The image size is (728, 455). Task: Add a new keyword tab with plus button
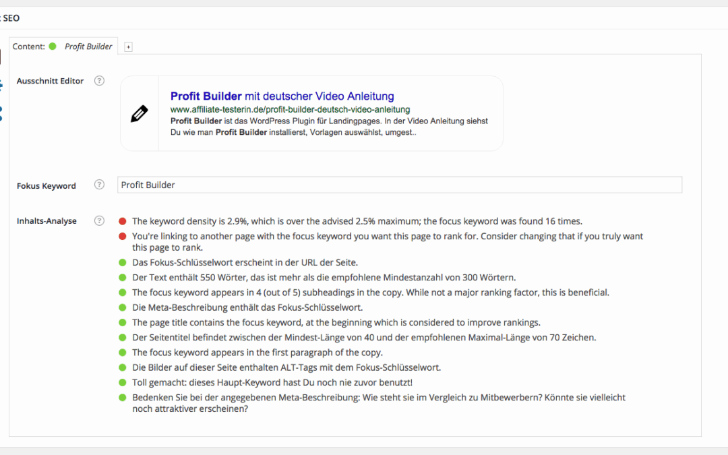tap(128, 47)
